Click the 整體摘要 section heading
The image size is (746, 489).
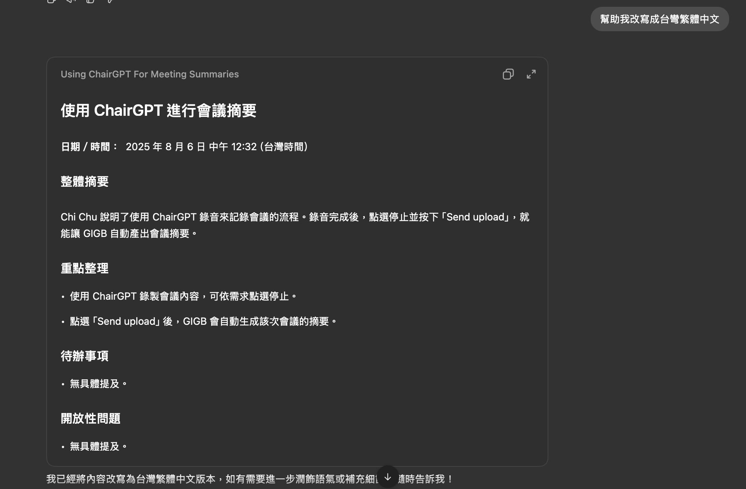(85, 181)
